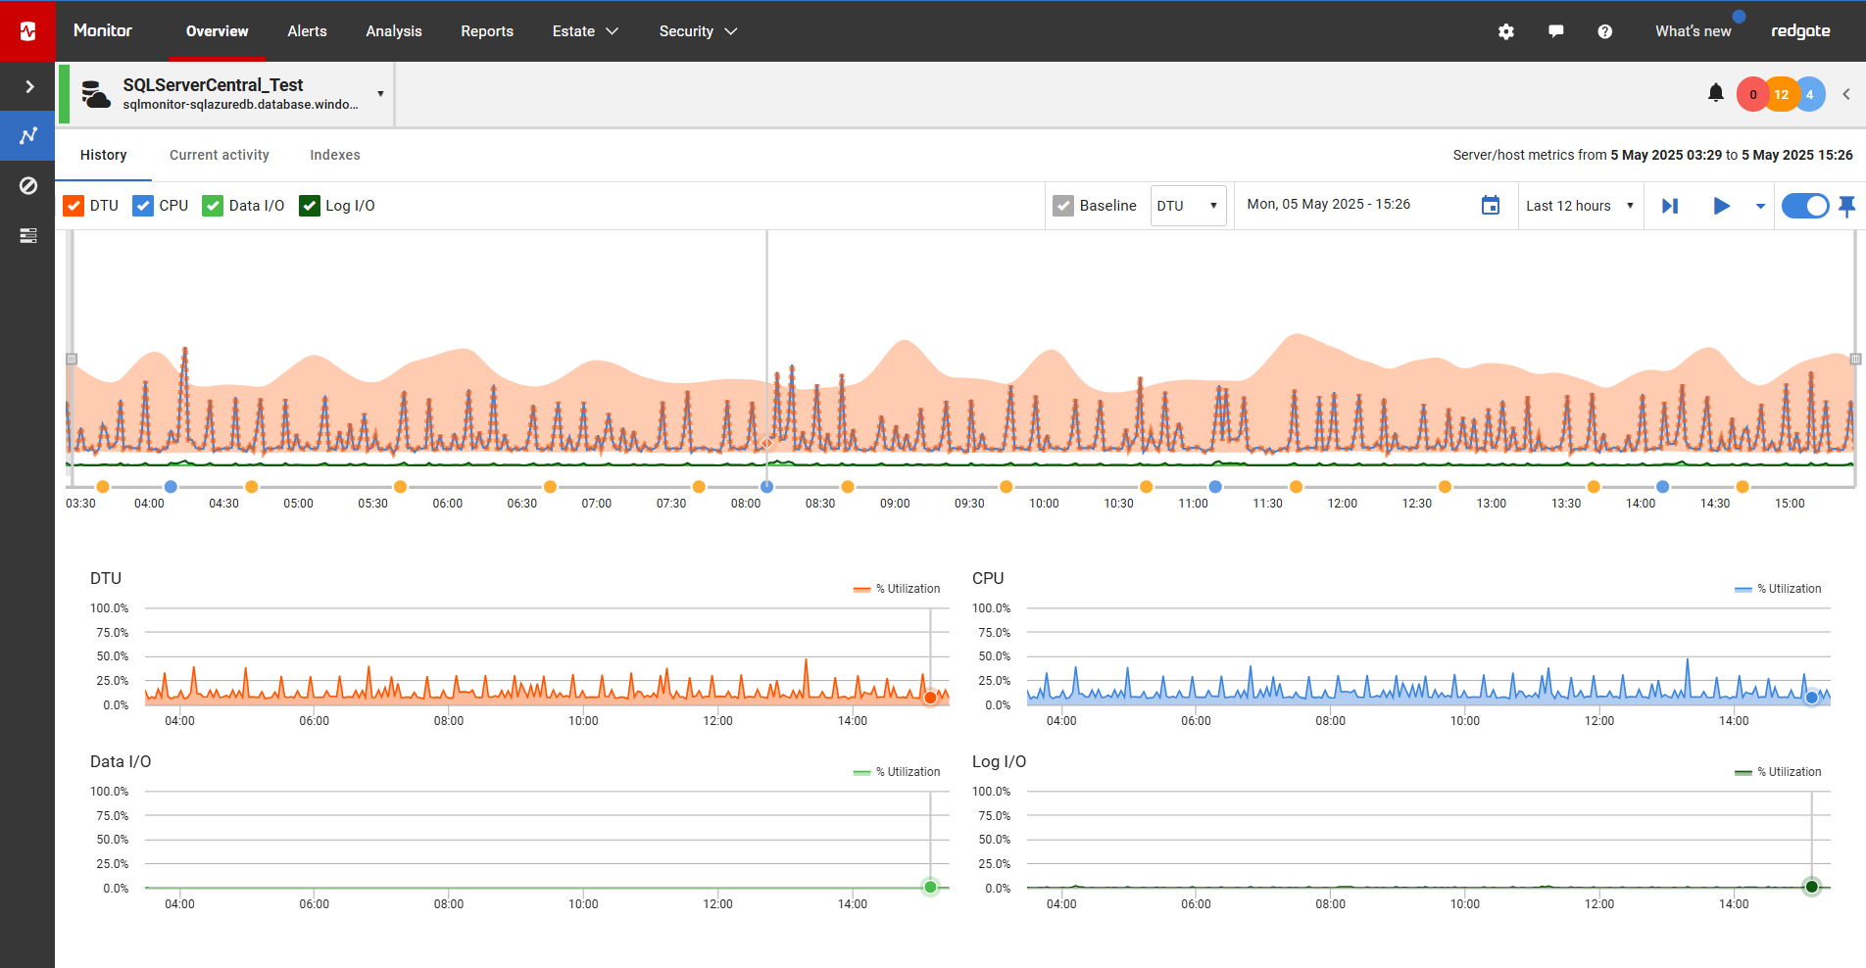Click the orange alert count badge showing 12

coord(1781,93)
